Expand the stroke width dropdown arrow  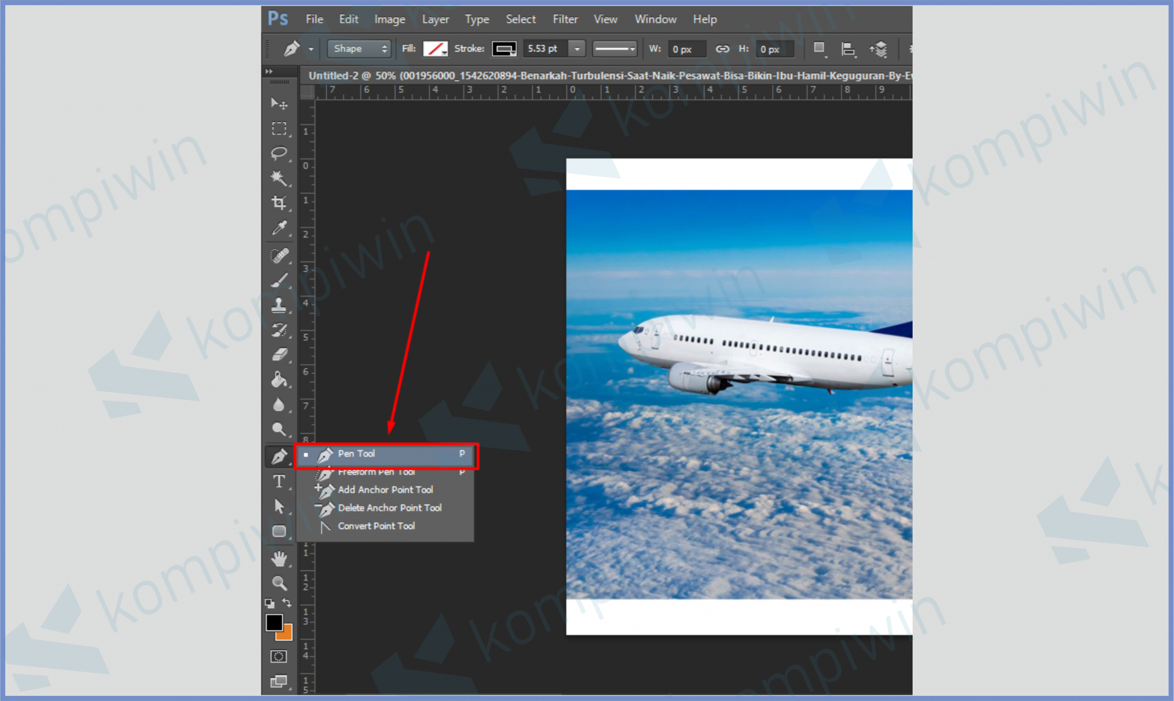(x=577, y=49)
